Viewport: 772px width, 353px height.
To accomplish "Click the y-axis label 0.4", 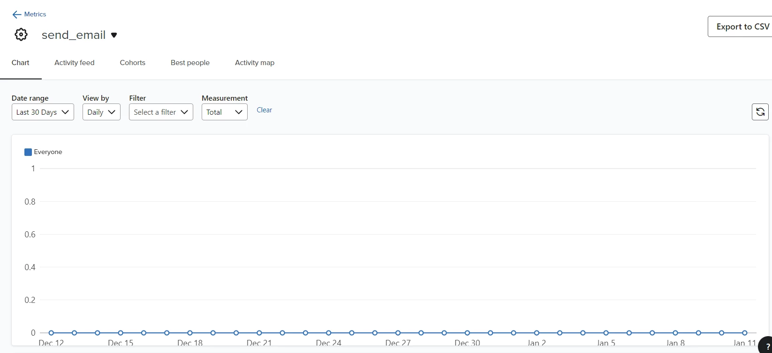I will coord(30,267).
